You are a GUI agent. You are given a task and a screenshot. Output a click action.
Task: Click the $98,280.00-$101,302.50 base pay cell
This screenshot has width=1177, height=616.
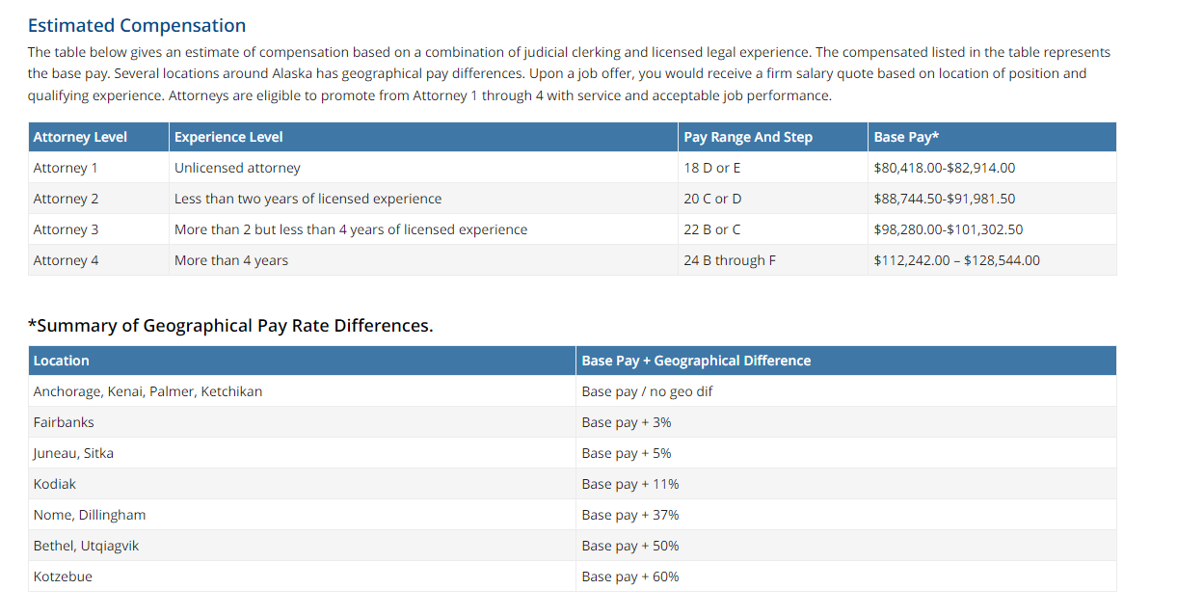pyautogui.click(x=949, y=229)
